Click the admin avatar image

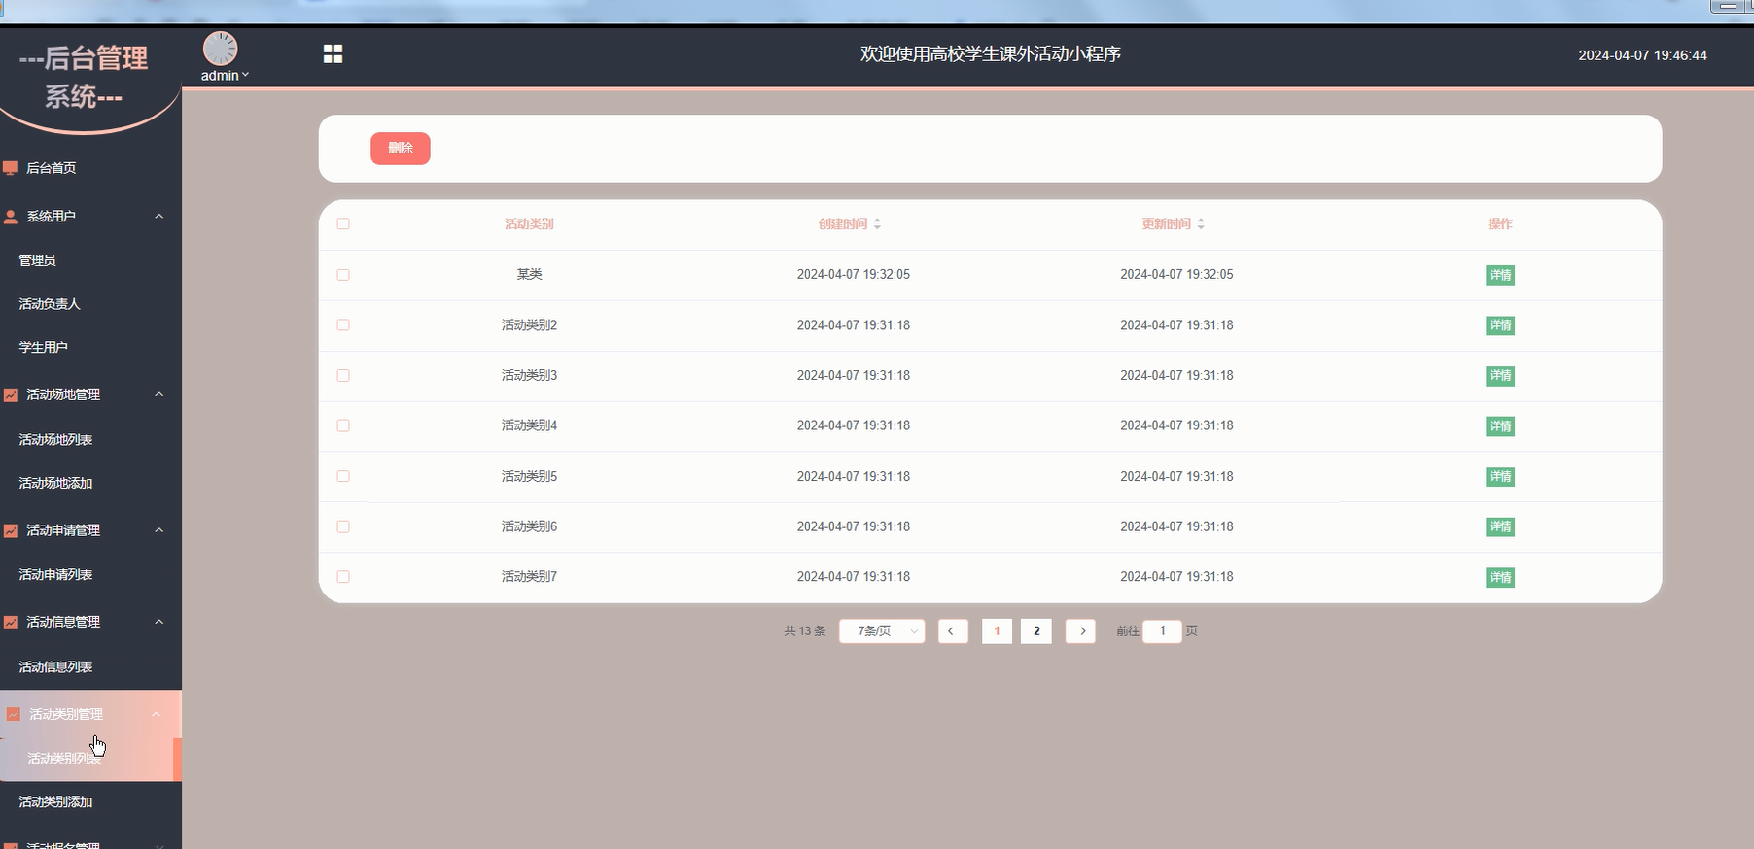click(x=220, y=49)
